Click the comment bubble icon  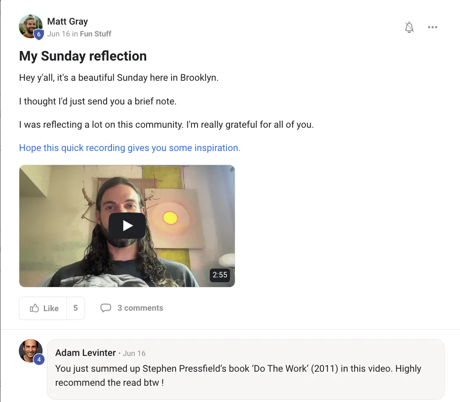[x=106, y=308]
